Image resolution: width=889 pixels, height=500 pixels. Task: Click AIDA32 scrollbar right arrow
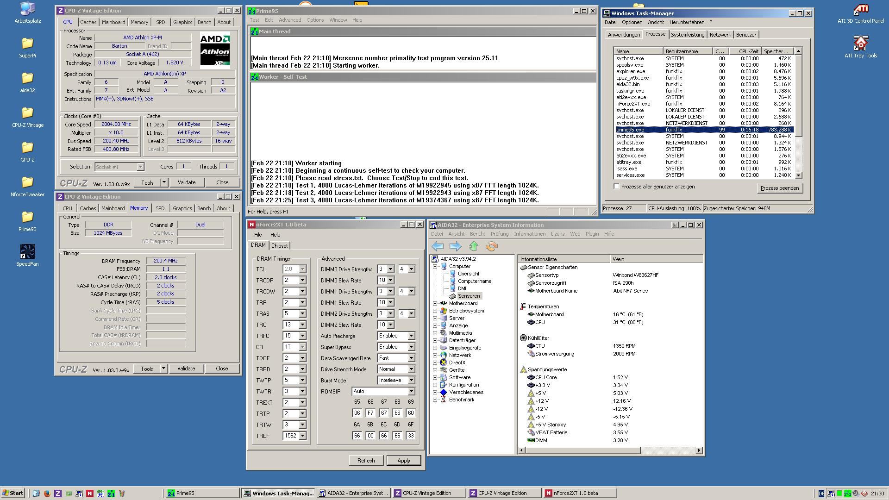click(699, 450)
